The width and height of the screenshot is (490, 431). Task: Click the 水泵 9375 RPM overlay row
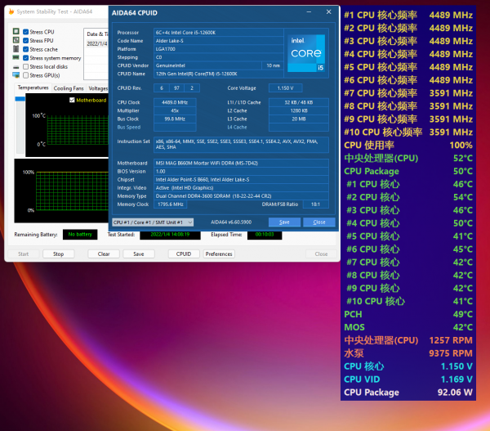(408, 353)
